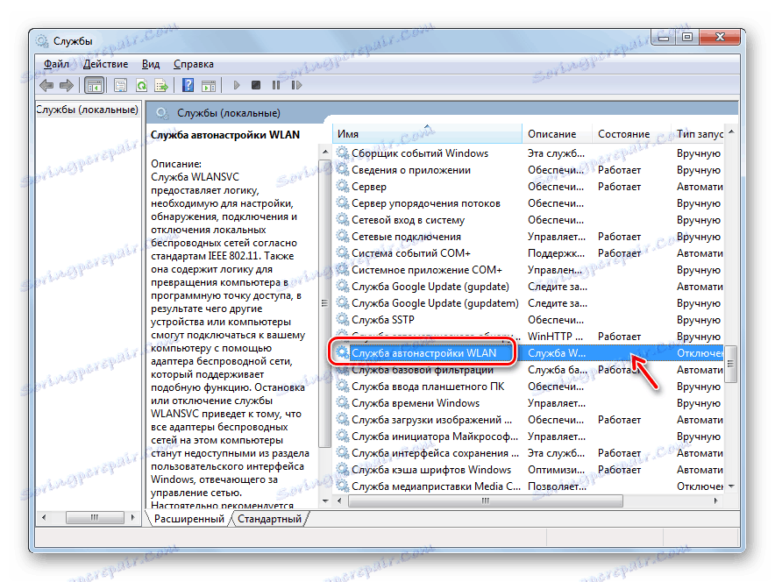
Task: Click the description pane scroll down arrow
Action: pyautogui.click(x=324, y=501)
